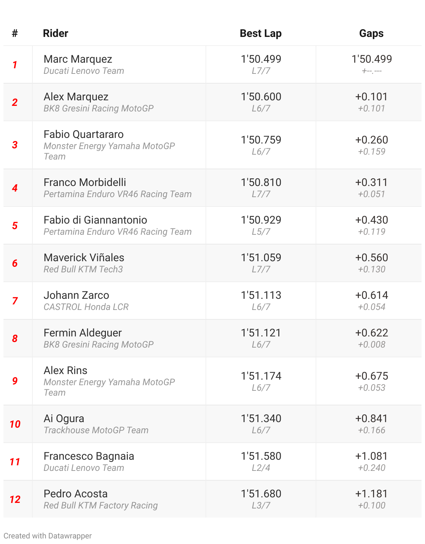The height and width of the screenshot is (544, 425).
Task: Click Johann Zarco's name
Action: tap(76, 295)
